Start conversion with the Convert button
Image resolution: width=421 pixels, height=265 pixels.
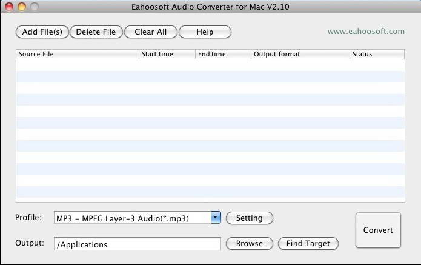pos(378,230)
